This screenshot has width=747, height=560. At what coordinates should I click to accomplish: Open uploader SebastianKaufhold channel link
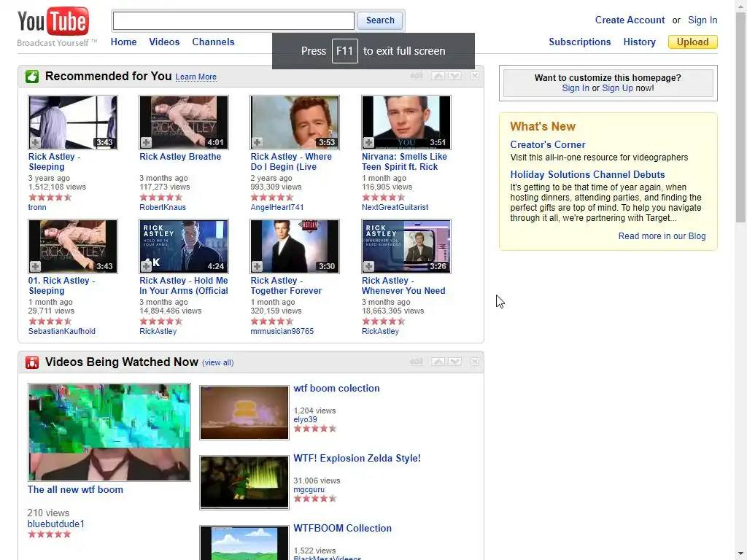click(61, 331)
